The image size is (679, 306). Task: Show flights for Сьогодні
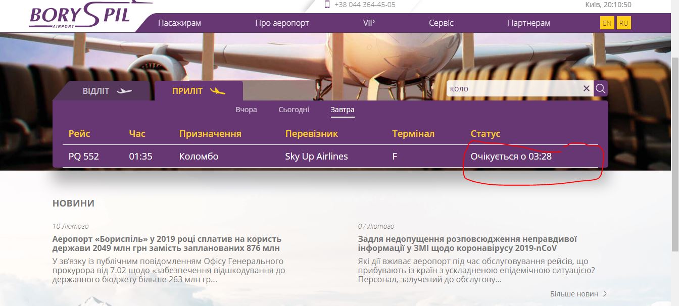tap(294, 110)
